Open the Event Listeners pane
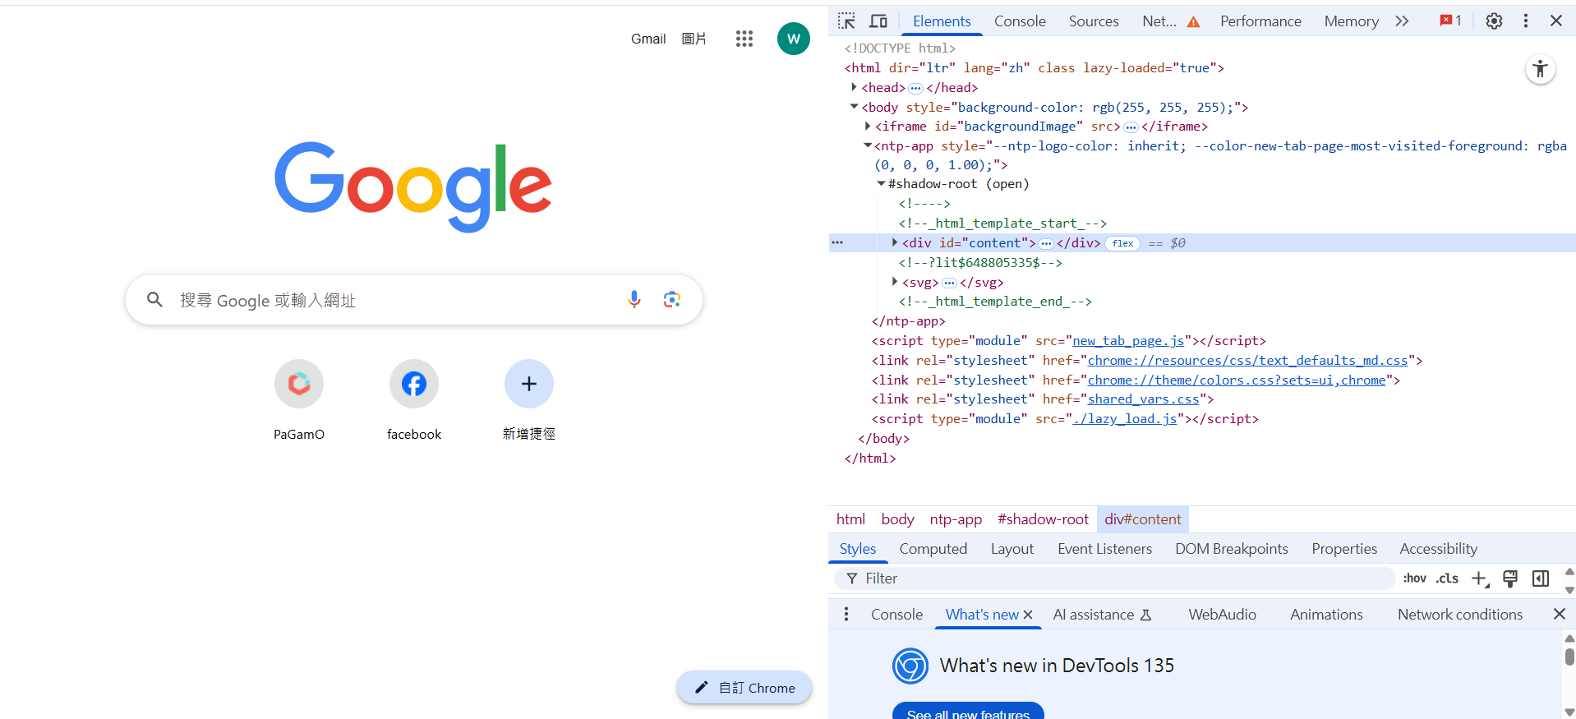Image resolution: width=1576 pixels, height=719 pixels. coord(1104,549)
